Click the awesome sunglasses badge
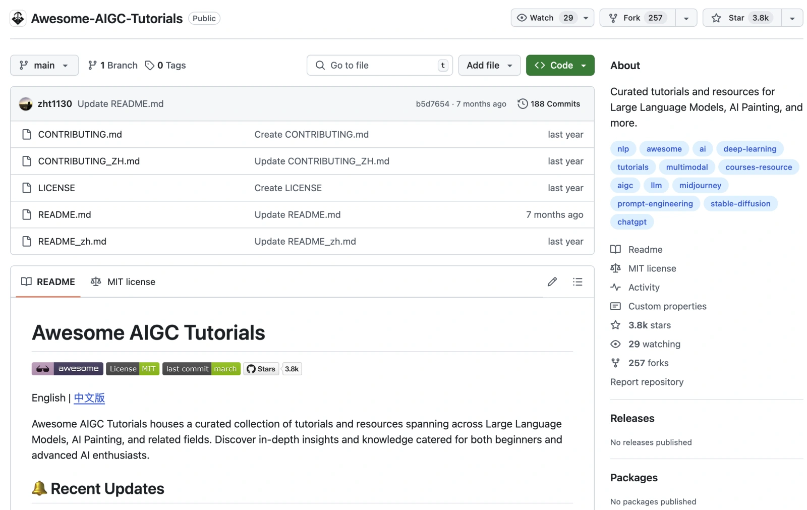 coord(67,369)
